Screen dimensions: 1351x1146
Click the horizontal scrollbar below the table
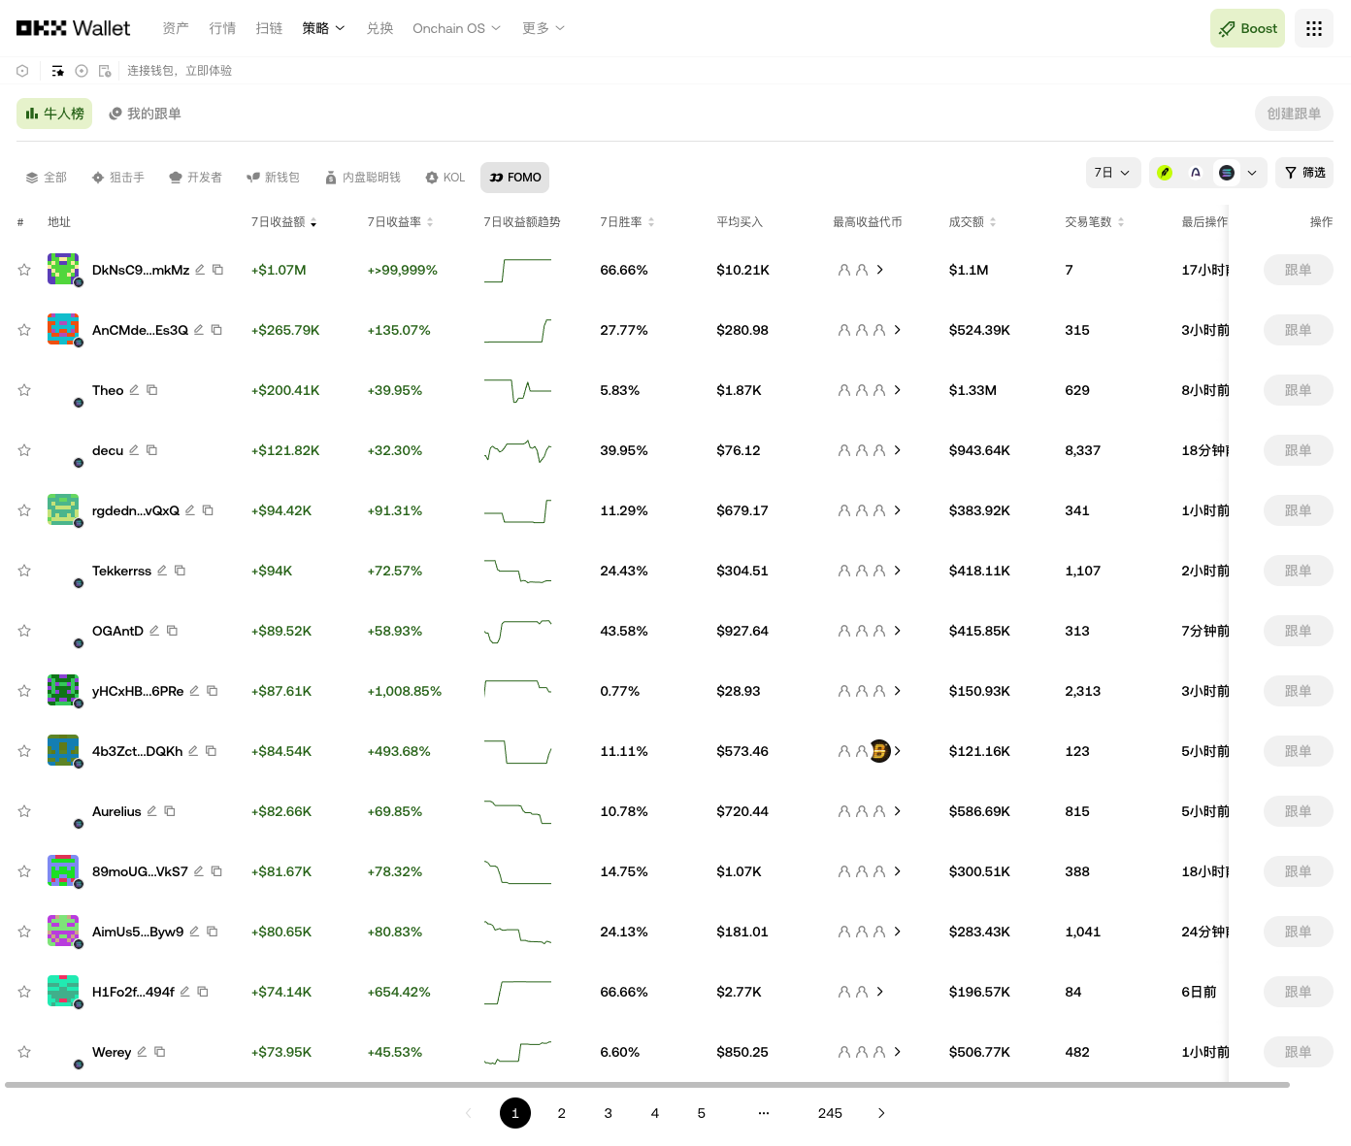(x=647, y=1085)
